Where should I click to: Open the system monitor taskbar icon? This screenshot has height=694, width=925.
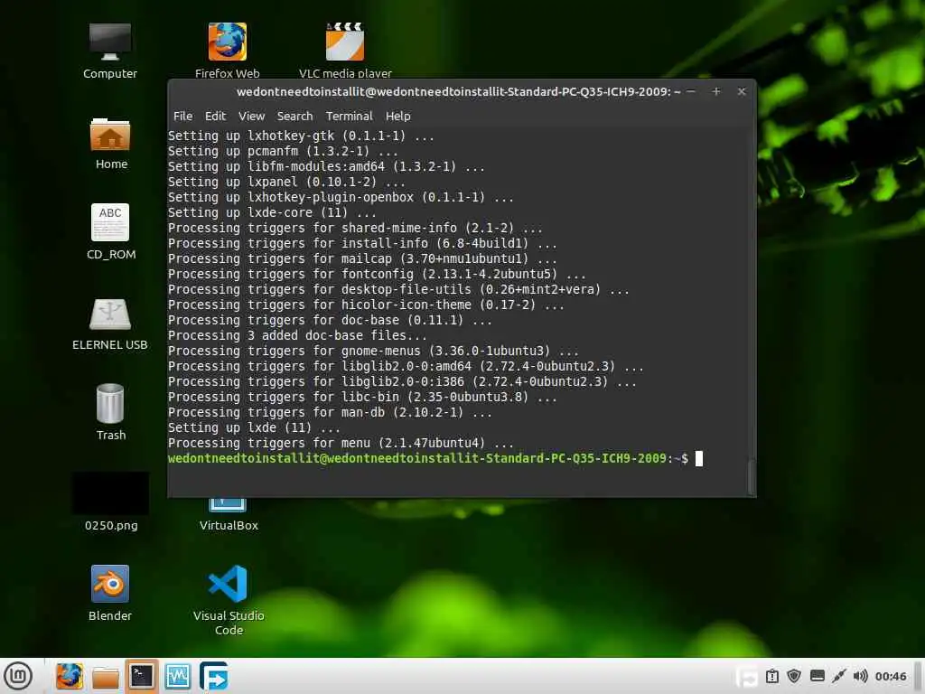click(178, 676)
